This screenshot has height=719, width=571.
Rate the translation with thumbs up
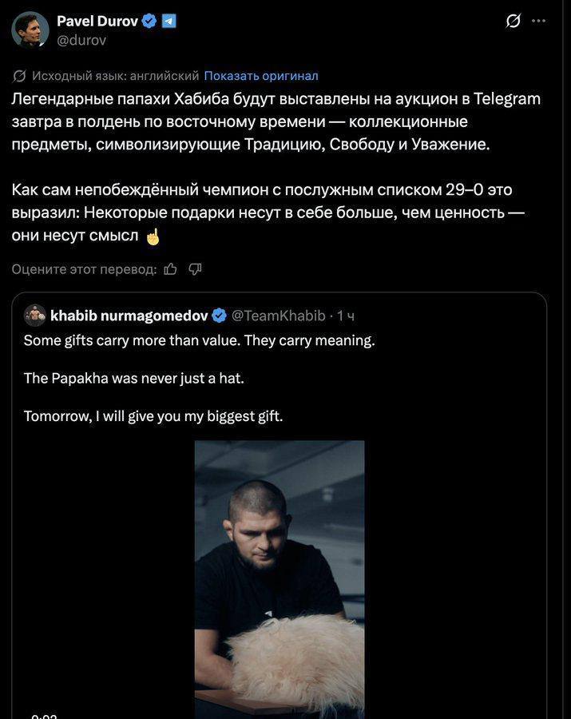click(170, 268)
